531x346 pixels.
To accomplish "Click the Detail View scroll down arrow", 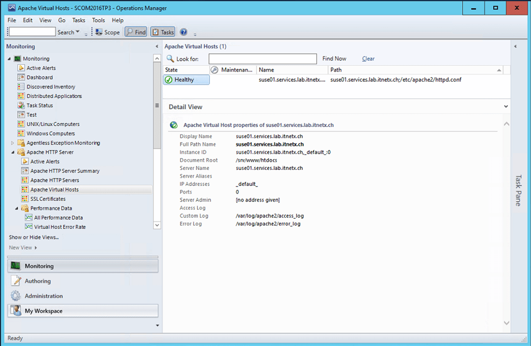I will [x=507, y=323].
